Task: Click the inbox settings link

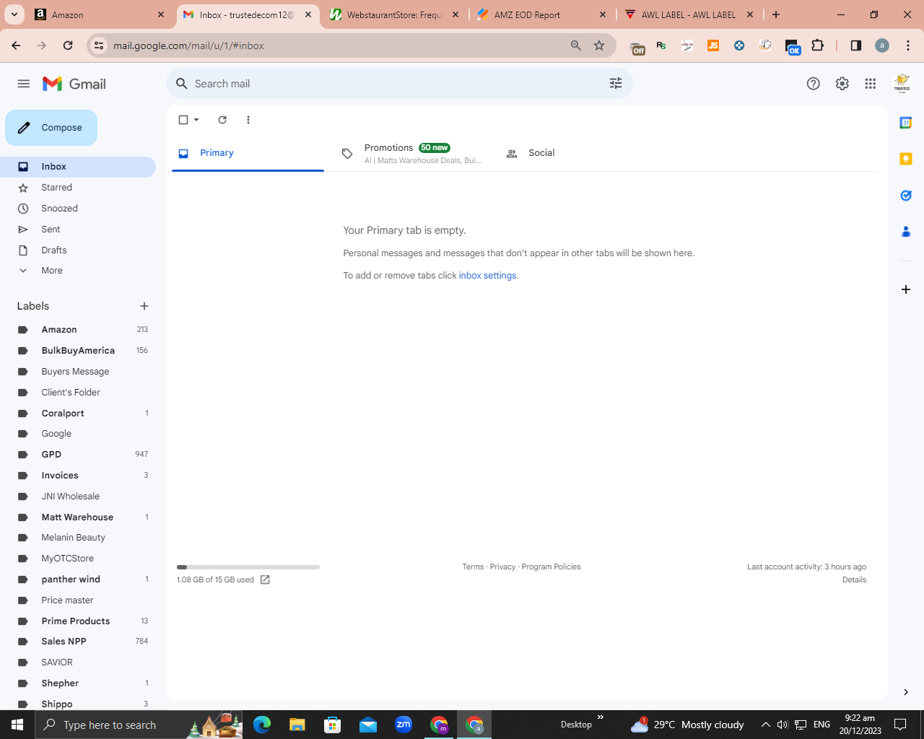Action: [x=487, y=276]
